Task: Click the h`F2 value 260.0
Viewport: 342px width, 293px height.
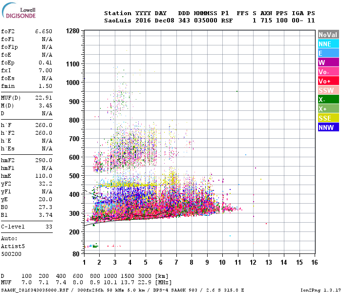Action: pyautogui.click(x=43, y=133)
